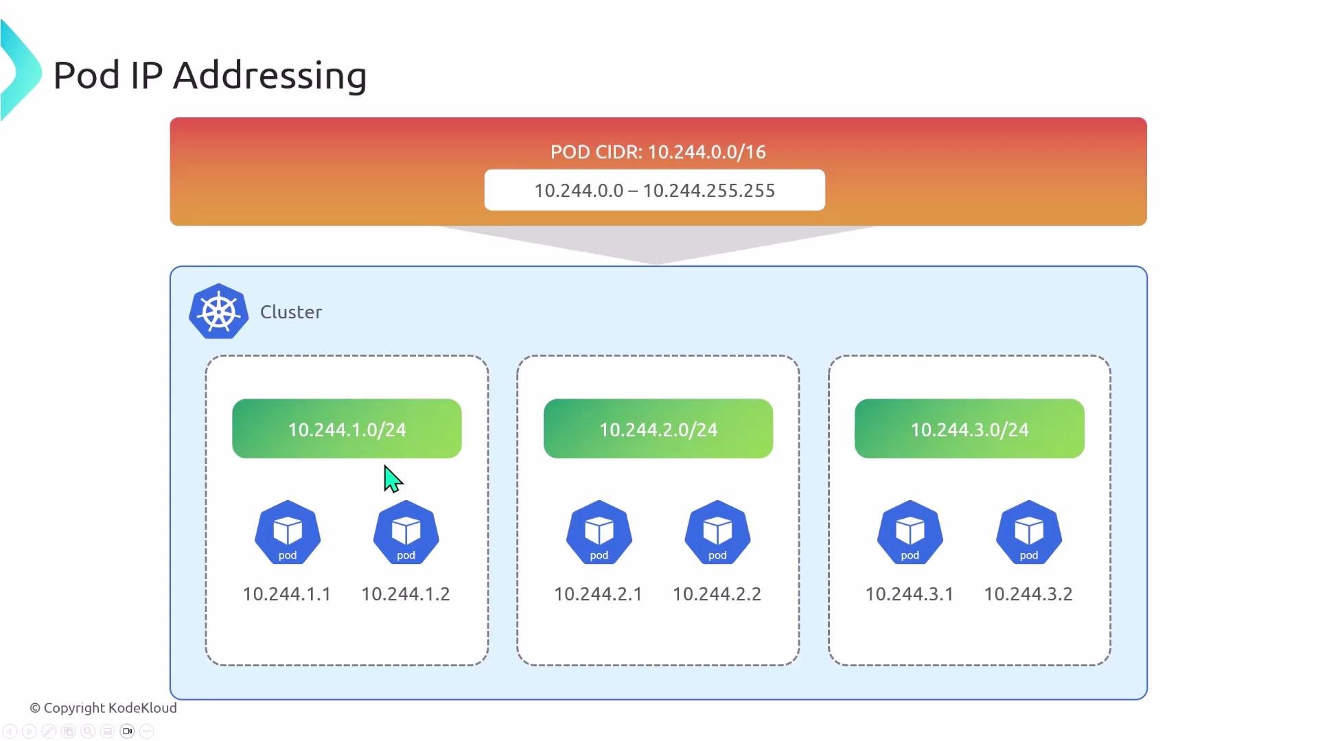Select the pod icon above 10.244.3.2
Viewport: 1318px width, 741px height.
[1029, 533]
